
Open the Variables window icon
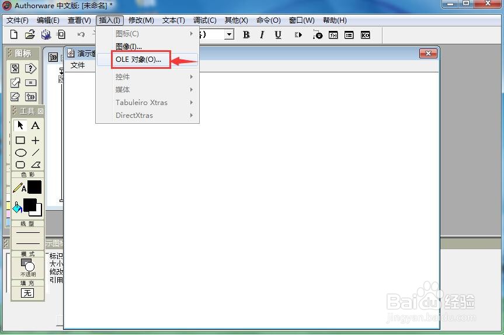pos(349,34)
